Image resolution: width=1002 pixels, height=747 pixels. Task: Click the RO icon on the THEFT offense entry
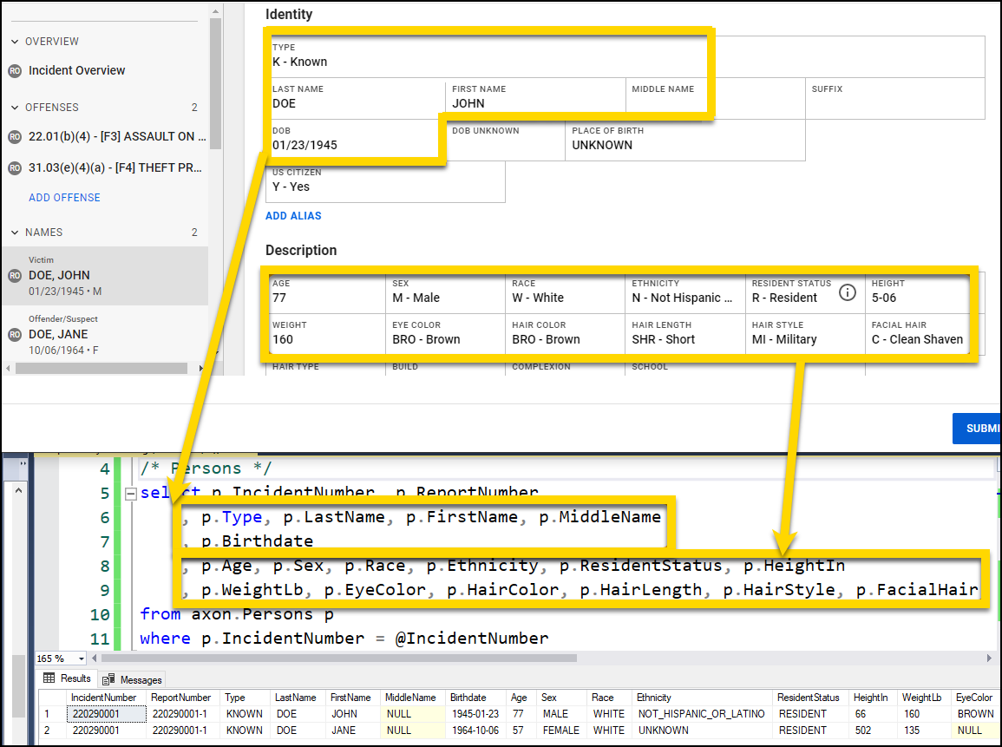(13, 167)
